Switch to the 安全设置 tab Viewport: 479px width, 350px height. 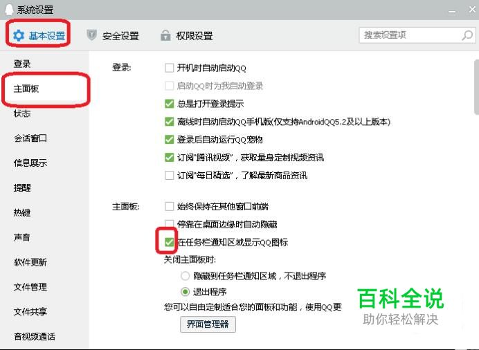[x=113, y=36]
